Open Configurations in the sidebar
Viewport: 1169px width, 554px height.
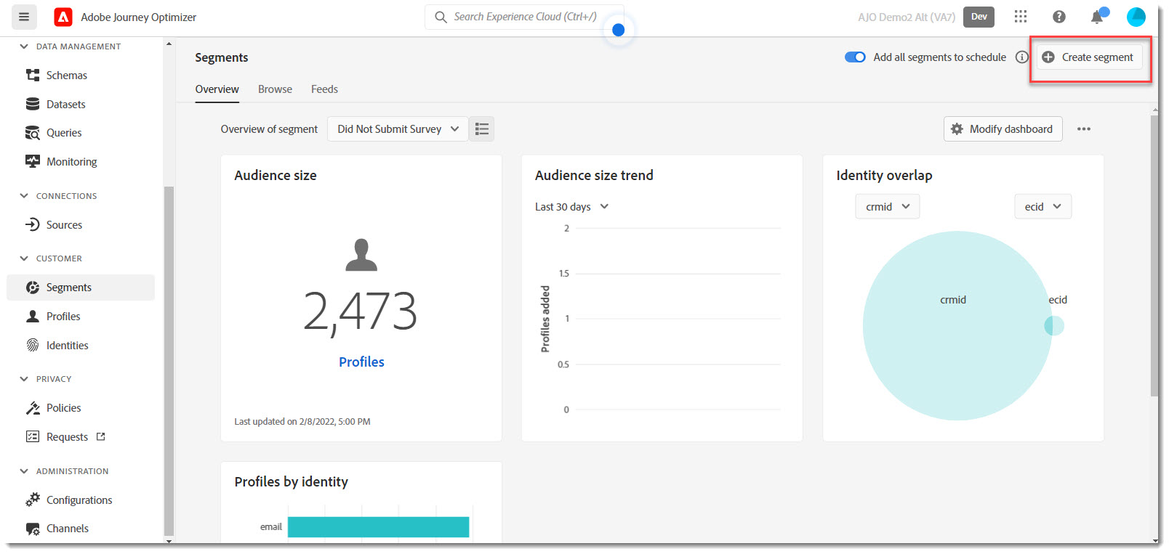pyautogui.click(x=81, y=500)
